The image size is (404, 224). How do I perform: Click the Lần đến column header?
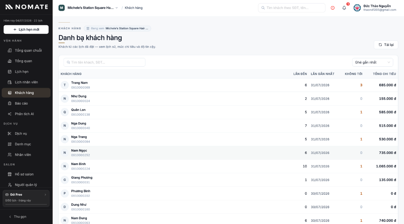300,74
